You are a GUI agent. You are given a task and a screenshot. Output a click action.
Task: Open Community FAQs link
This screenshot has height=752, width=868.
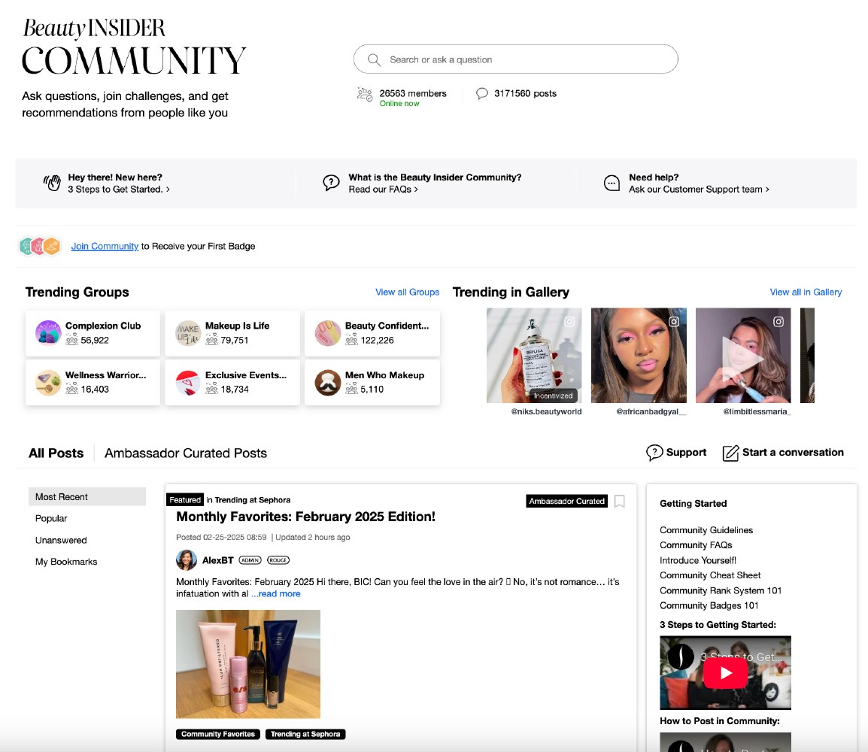tap(696, 545)
